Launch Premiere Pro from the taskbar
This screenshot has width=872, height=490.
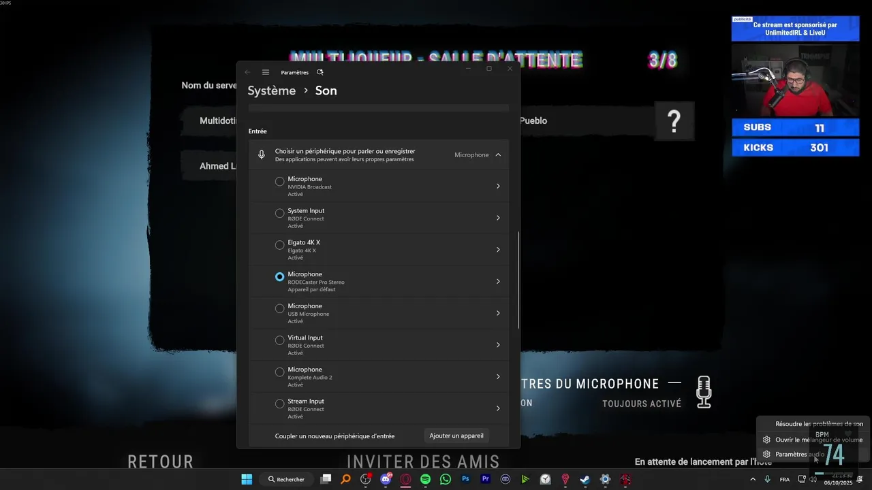tap(486, 479)
